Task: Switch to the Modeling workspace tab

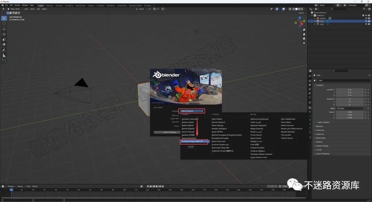Action: (49, 5)
